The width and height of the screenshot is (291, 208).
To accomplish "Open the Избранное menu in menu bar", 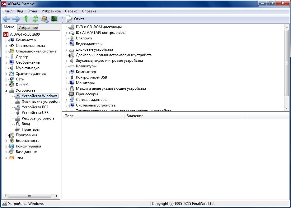I will tap(51, 11).
